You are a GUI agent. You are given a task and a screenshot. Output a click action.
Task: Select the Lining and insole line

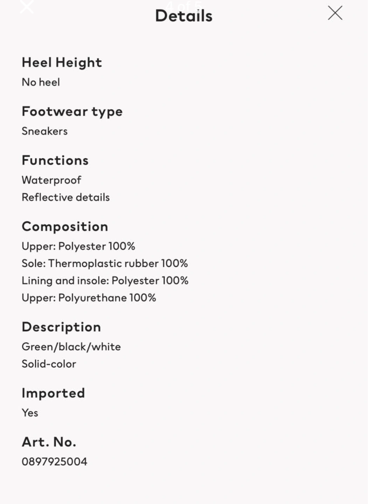[105, 281]
